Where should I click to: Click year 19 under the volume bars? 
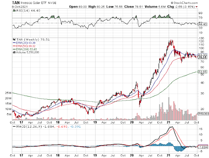click(x=95, y=122)
